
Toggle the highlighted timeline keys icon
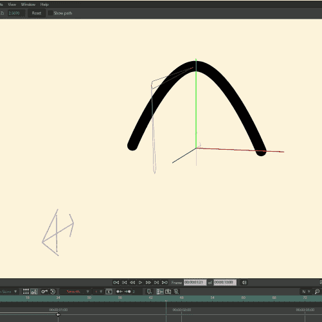pos(34,291)
